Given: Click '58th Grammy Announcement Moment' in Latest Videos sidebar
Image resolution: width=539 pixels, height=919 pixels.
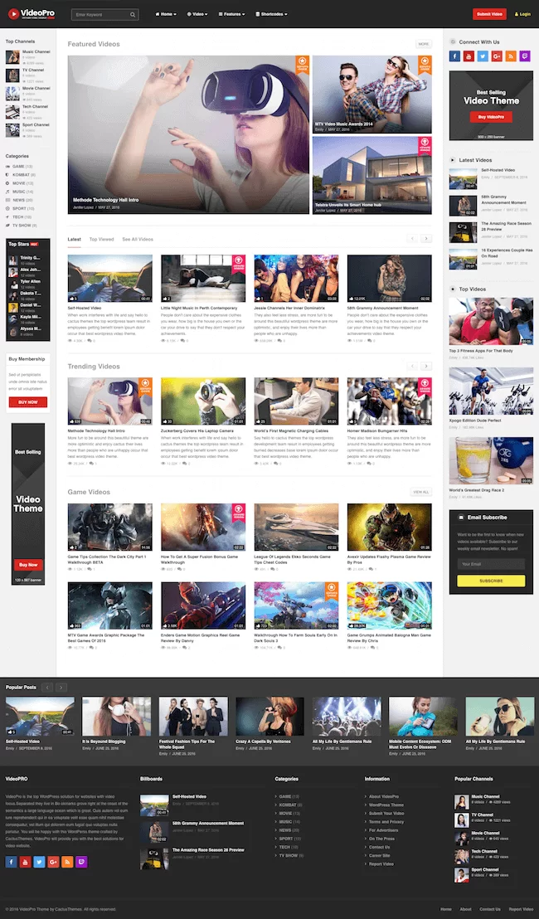Looking at the screenshot, I should pos(503,199).
